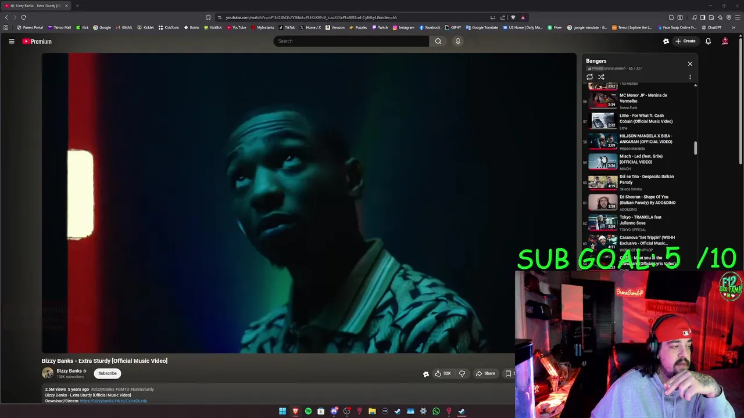
Task: Open Discord from the taskbar
Action: click(x=334, y=411)
